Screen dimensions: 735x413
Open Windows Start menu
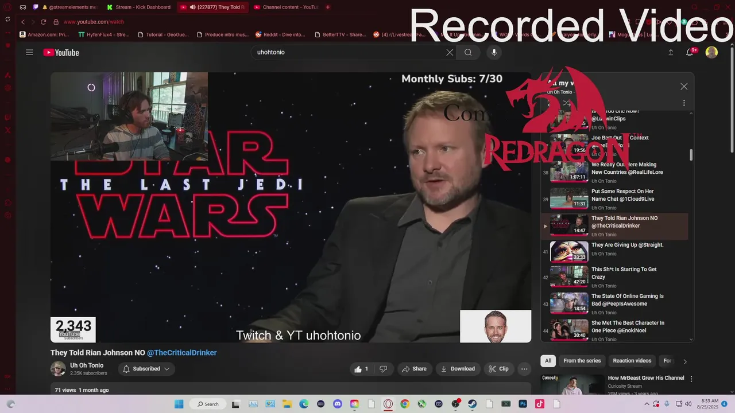click(x=179, y=404)
